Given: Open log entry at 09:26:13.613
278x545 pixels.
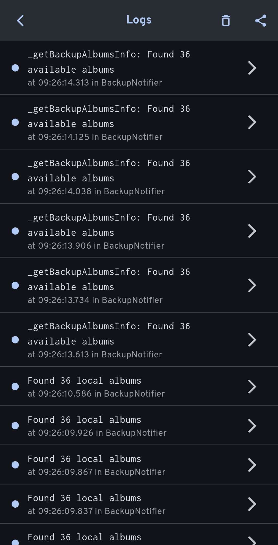Looking at the screenshot, I should (x=139, y=340).
